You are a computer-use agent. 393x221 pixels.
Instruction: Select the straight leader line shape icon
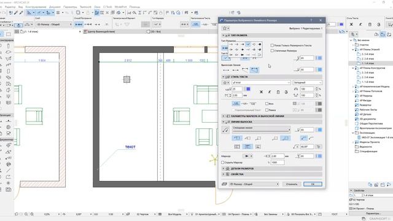pos(303,138)
